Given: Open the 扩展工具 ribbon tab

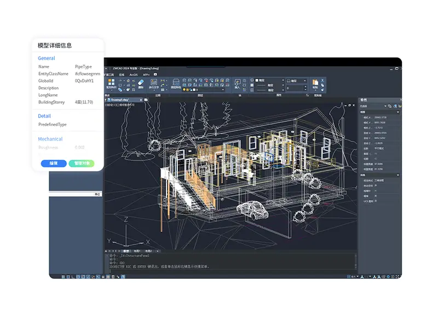Looking at the screenshot, I should [109, 75].
